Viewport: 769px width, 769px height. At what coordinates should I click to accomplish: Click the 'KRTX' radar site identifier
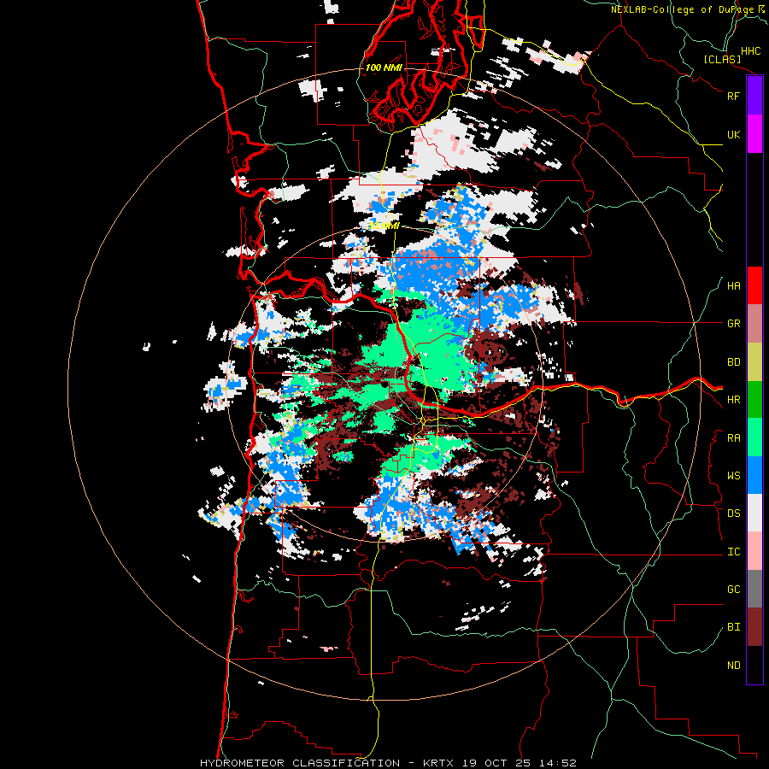tap(440, 763)
